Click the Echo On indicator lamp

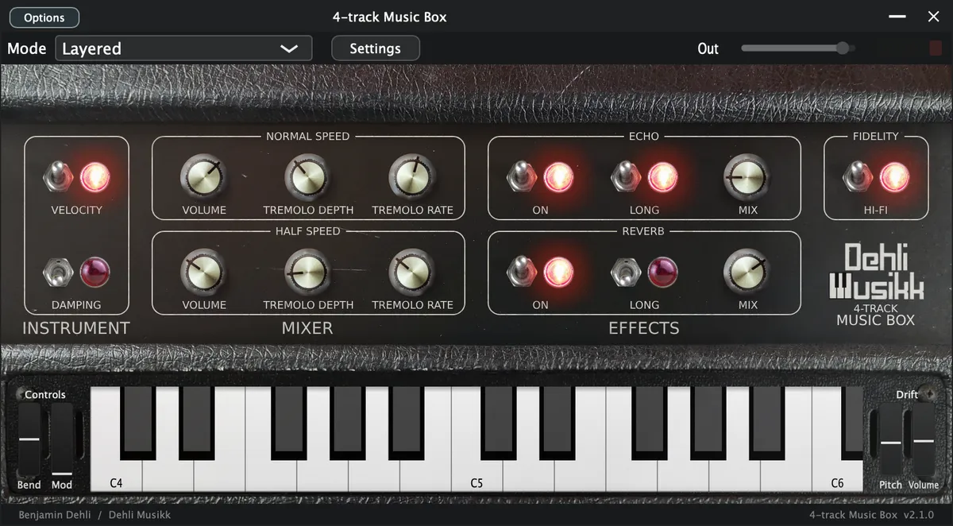click(x=558, y=176)
